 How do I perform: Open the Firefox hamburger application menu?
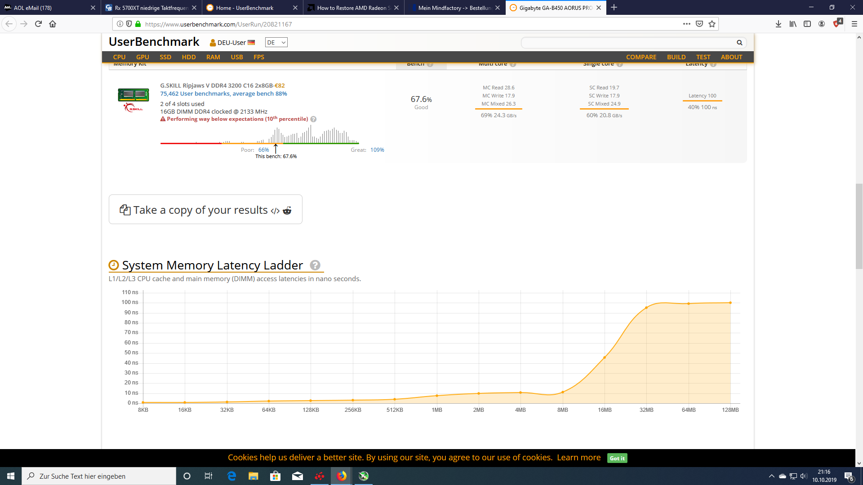pyautogui.click(x=854, y=24)
